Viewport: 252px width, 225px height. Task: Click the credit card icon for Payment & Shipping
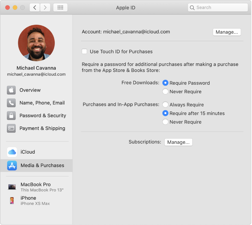click(11, 128)
